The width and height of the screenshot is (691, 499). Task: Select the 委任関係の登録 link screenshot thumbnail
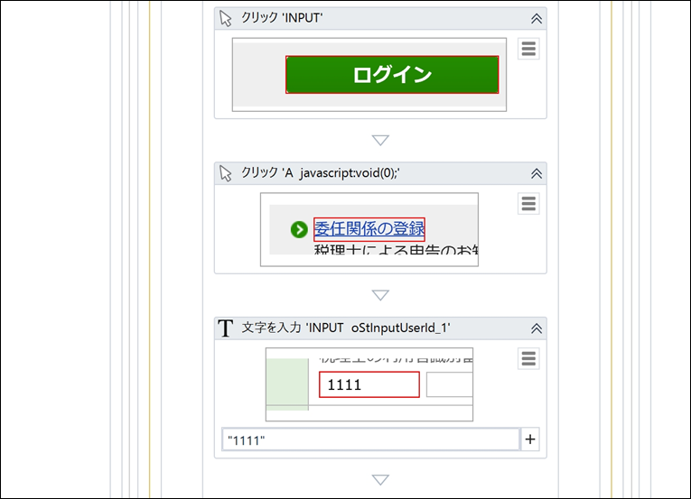click(x=369, y=229)
